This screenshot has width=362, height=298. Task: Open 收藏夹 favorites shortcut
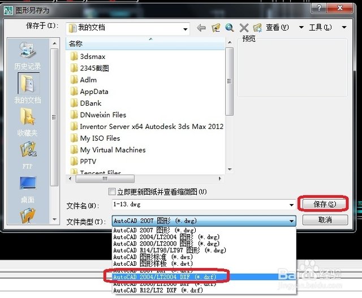28,122
